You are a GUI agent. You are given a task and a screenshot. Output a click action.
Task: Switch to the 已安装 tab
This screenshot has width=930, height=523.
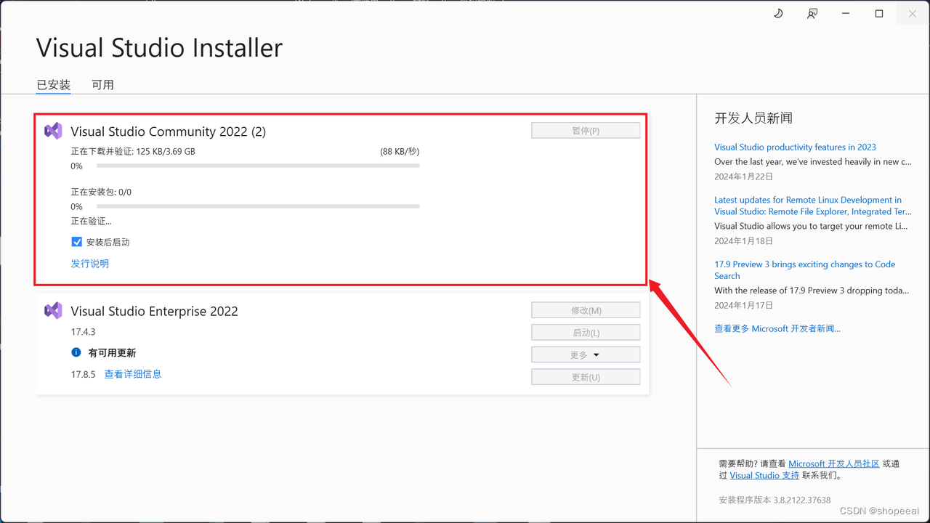click(x=54, y=85)
